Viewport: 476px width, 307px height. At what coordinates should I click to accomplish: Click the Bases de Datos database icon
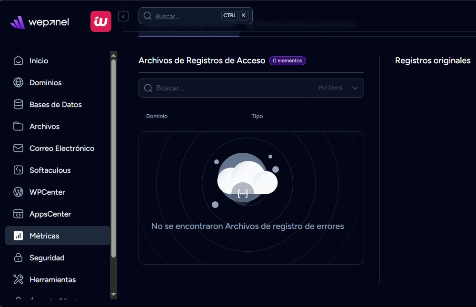click(x=18, y=105)
